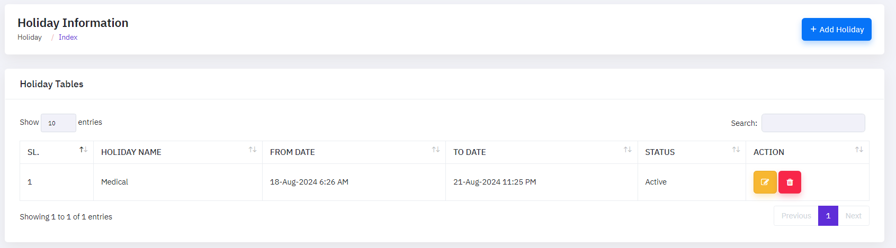Click the yellow edit icon for Medical
The width and height of the screenshot is (896, 248).
pos(765,182)
